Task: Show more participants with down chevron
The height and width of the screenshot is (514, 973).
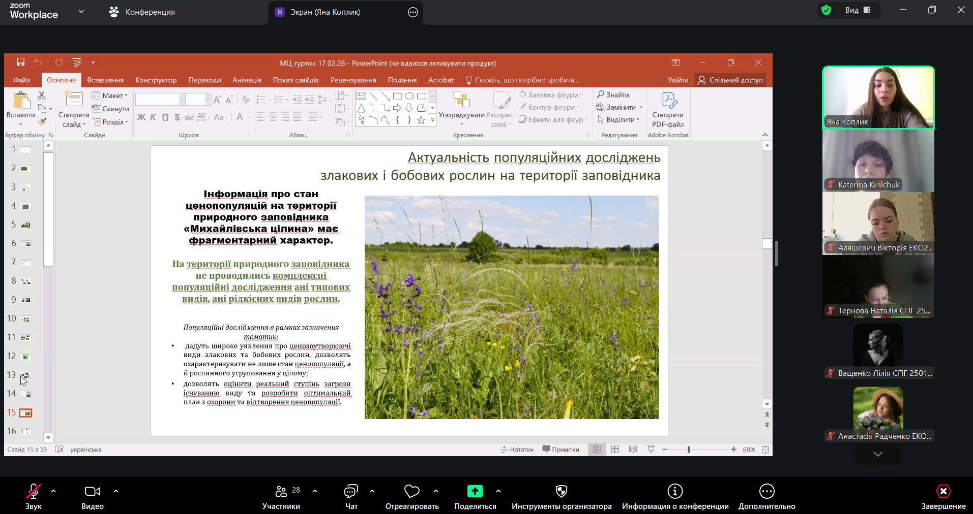Action: [x=878, y=455]
